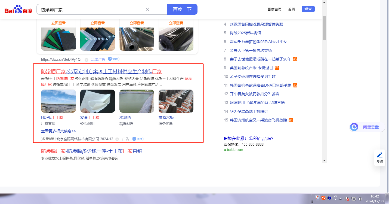Click the 保障 badge next to 品牌广告

(x=114, y=59)
